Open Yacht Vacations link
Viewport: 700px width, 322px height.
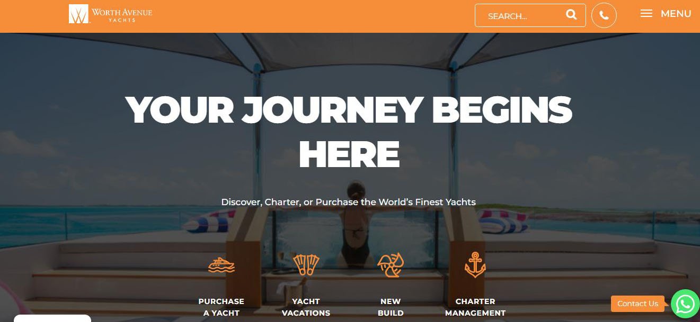(306, 307)
